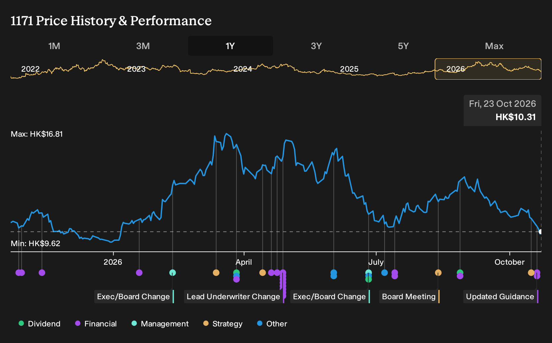Open the 5Y range view
Screen dimensions: 552x343
[403, 46]
